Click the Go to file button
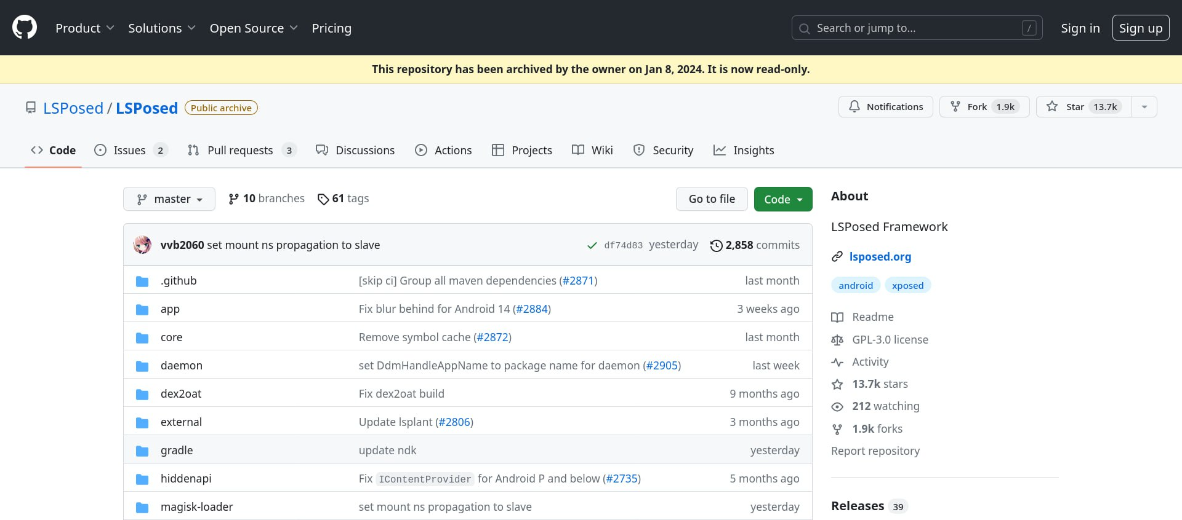The height and width of the screenshot is (520, 1182). [x=712, y=199]
